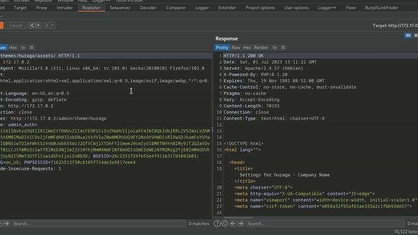Open the Decoder tab

(x=148, y=8)
